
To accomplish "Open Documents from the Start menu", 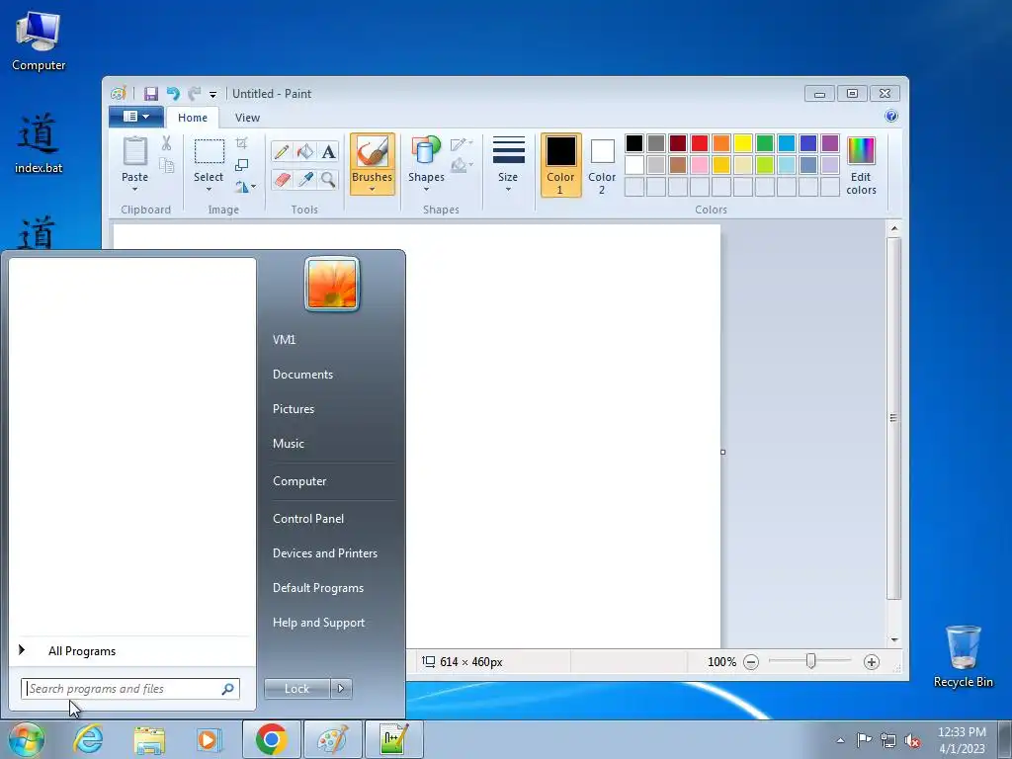I will pyautogui.click(x=302, y=375).
